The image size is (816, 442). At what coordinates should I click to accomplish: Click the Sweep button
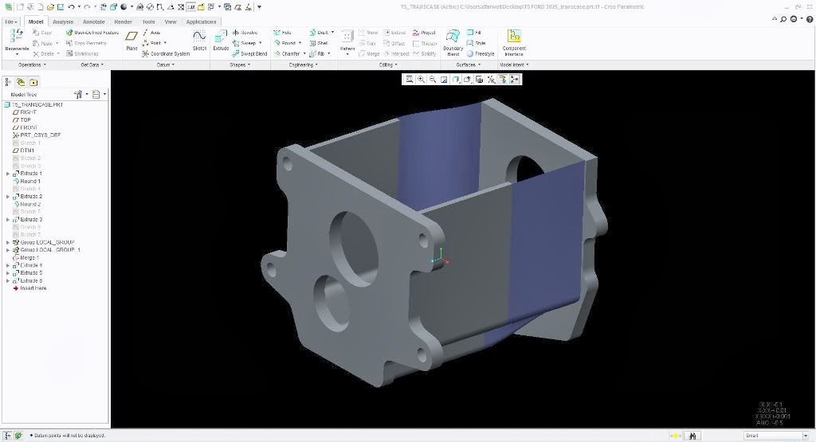point(244,43)
